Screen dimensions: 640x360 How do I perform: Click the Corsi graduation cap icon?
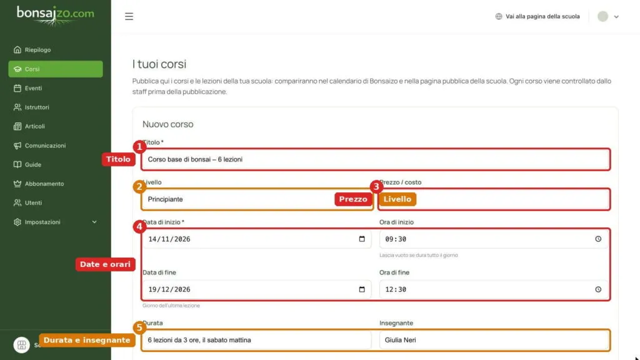pyautogui.click(x=17, y=69)
